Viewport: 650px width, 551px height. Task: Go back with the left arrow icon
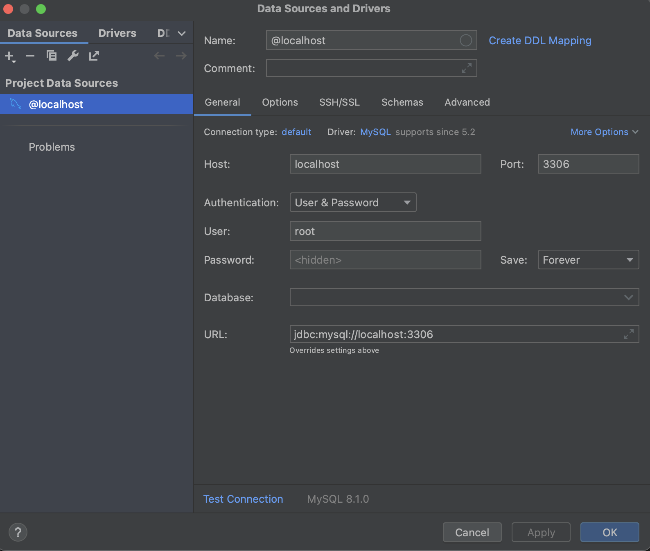click(x=159, y=56)
